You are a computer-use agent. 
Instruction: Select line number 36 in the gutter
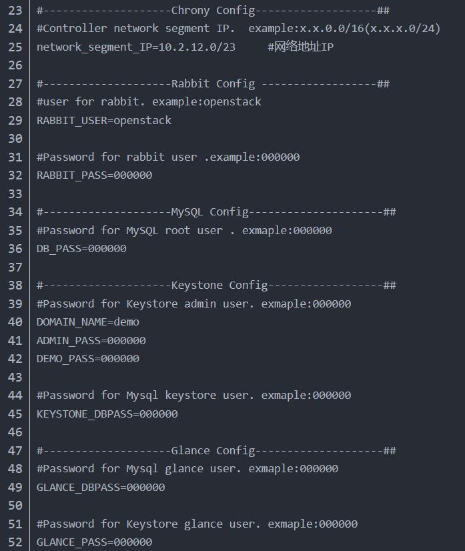(x=15, y=249)
